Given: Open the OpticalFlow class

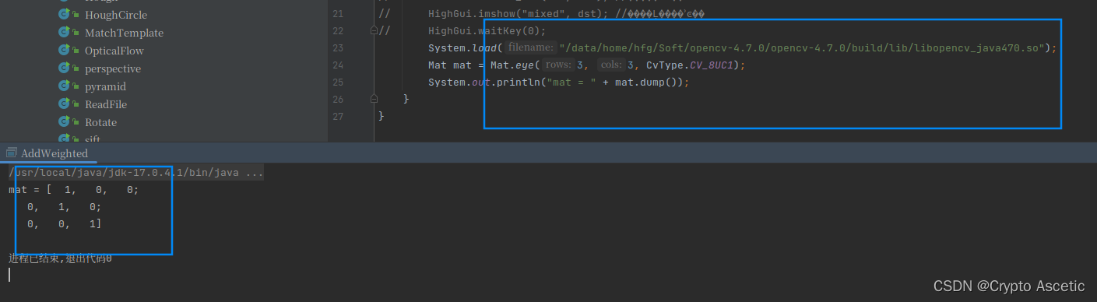Looking at the screenshot, I should click(114, 51).
